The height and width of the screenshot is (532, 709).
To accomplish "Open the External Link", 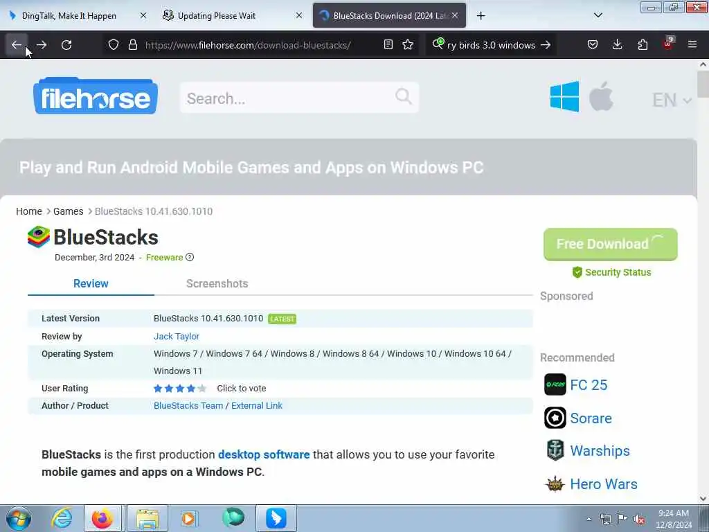I will 257,406.
